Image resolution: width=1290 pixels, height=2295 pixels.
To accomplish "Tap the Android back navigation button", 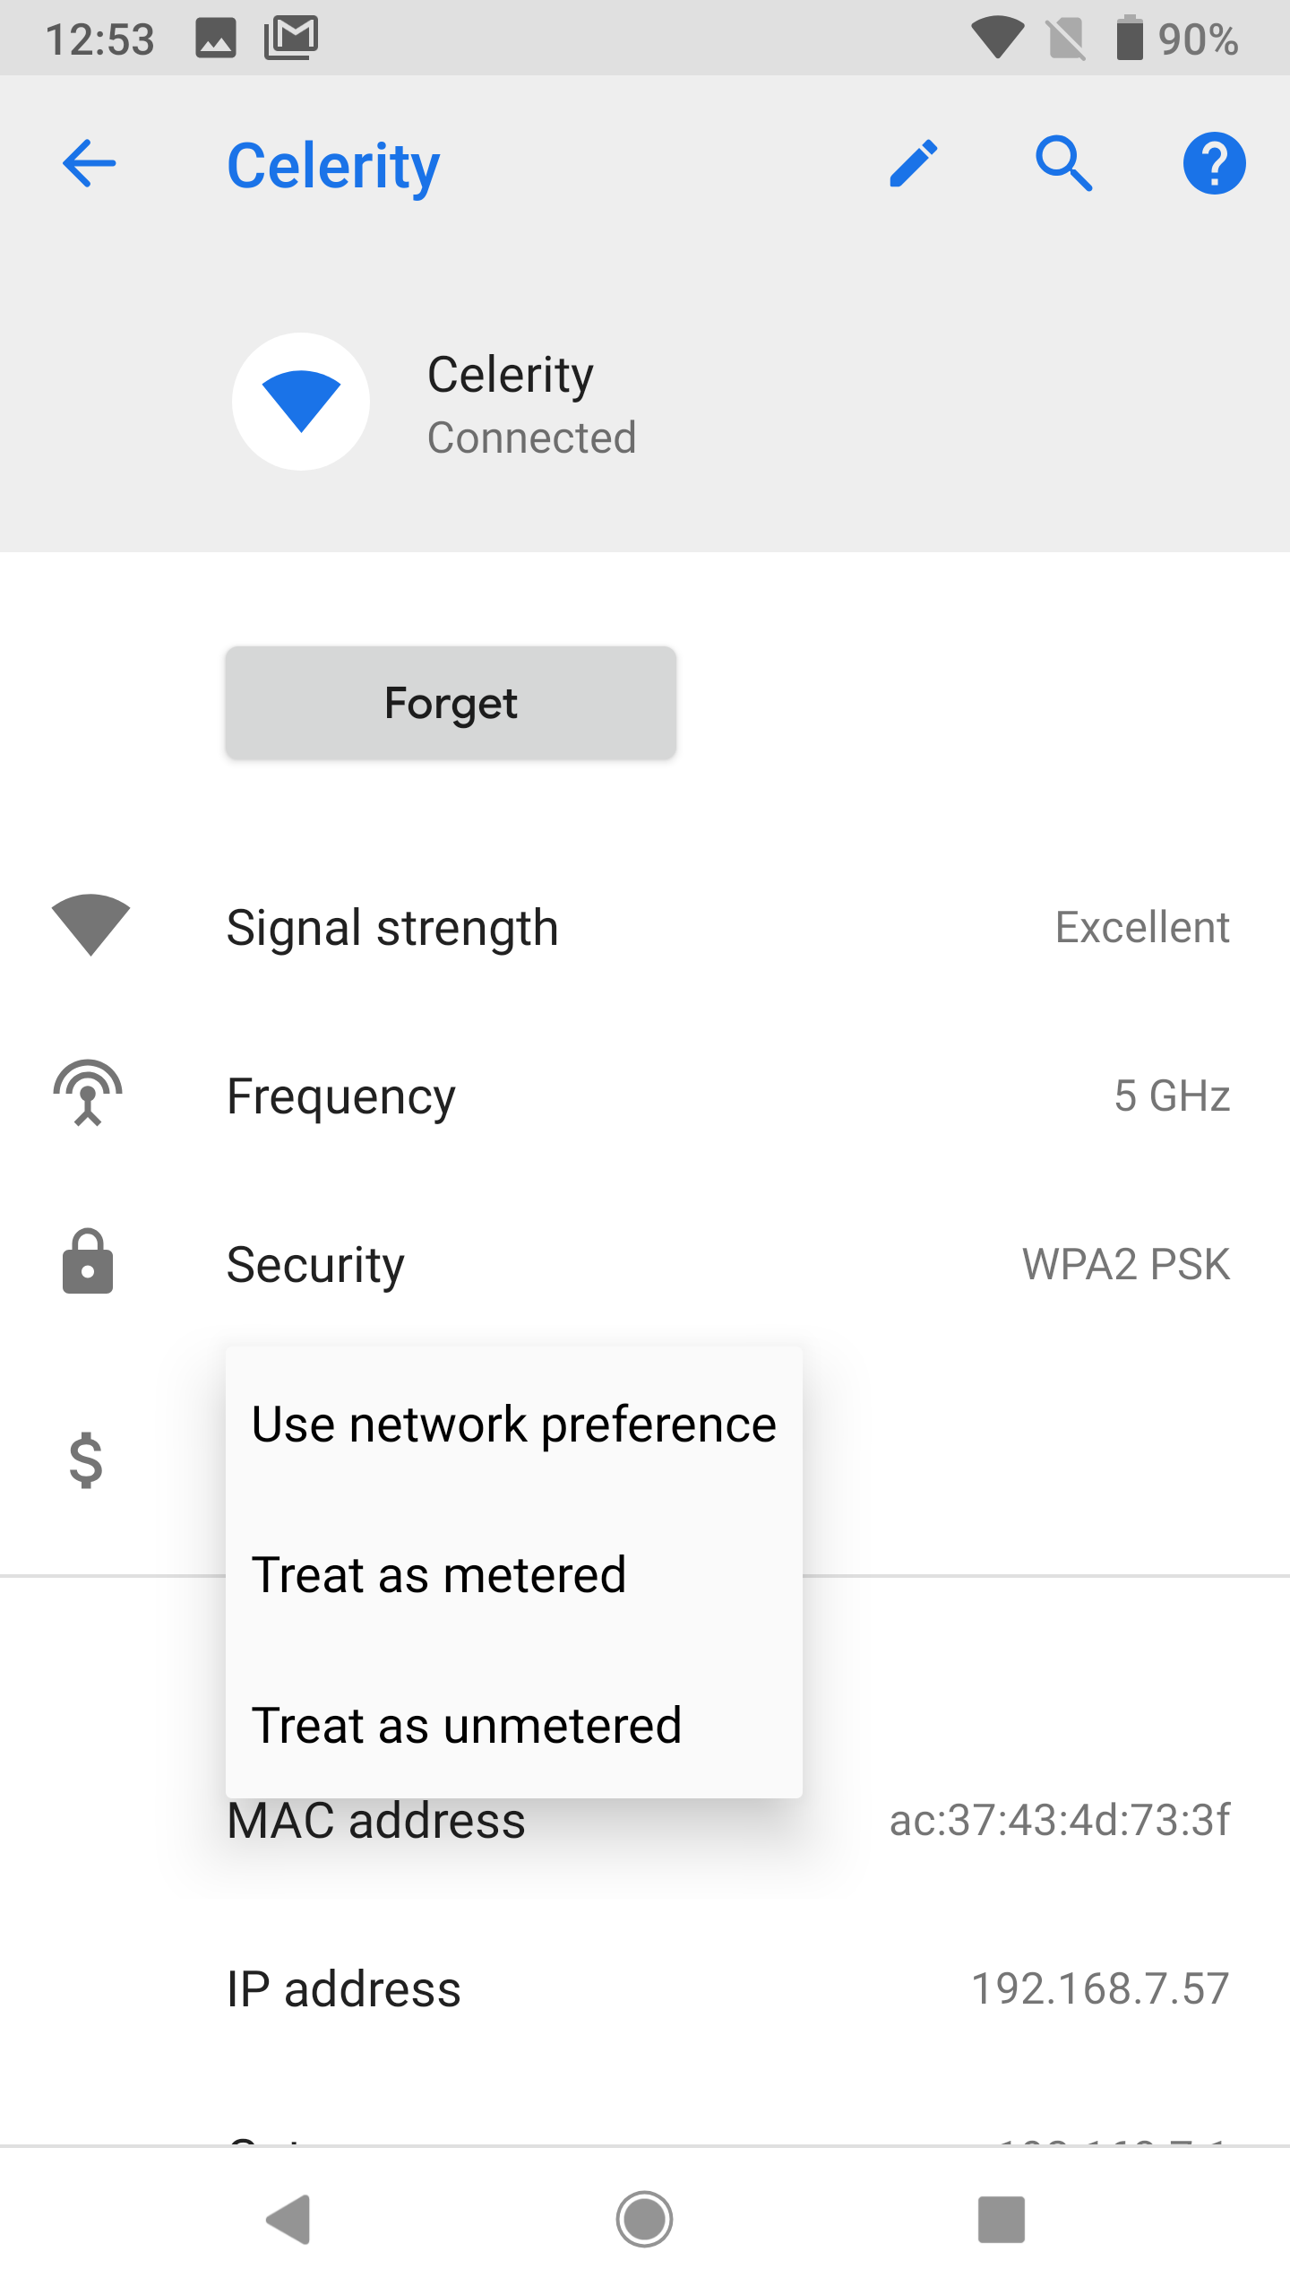I will (288, 2220).
